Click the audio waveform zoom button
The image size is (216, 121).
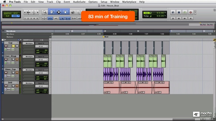tap(29, 13)
